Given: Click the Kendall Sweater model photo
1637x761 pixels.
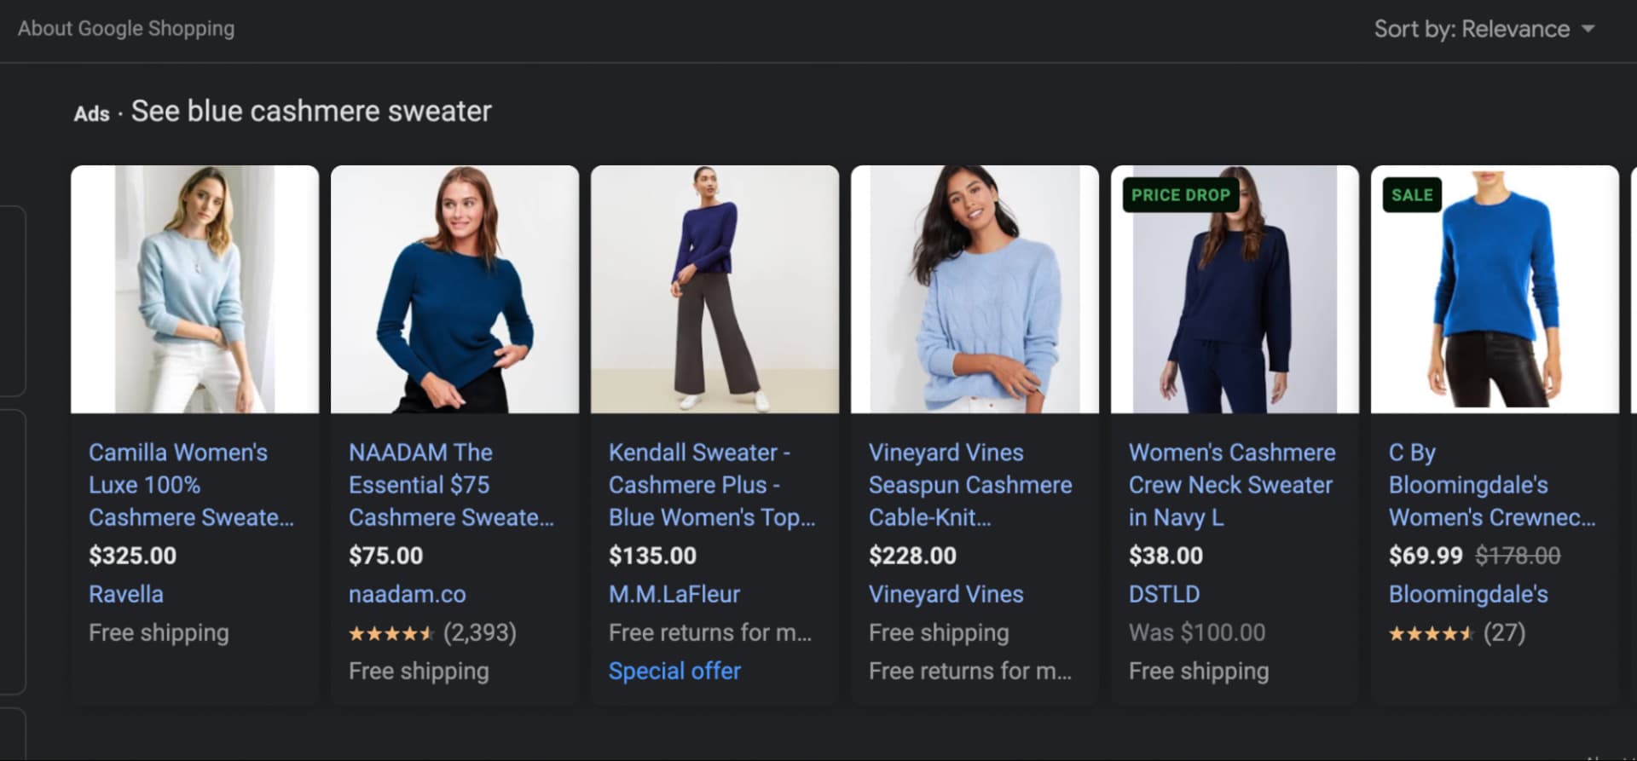Looking at the screenshot, I should tap(714, 290).
